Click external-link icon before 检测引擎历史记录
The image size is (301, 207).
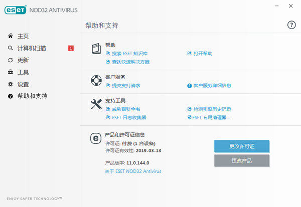[x=190, y=109]
